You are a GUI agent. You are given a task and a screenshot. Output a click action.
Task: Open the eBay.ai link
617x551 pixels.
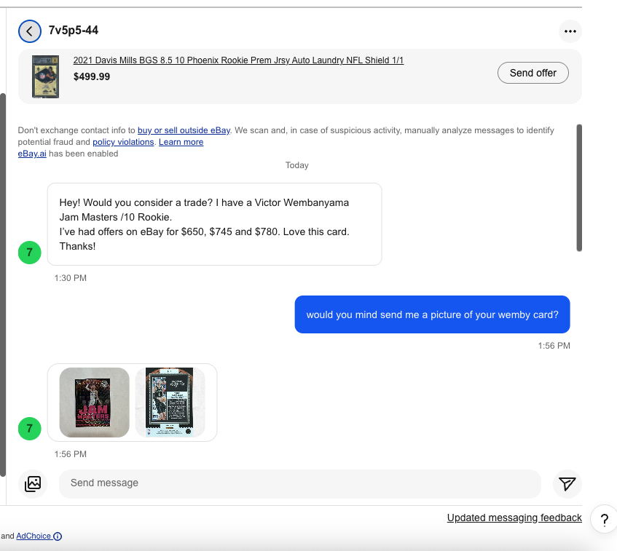point(32,154)
